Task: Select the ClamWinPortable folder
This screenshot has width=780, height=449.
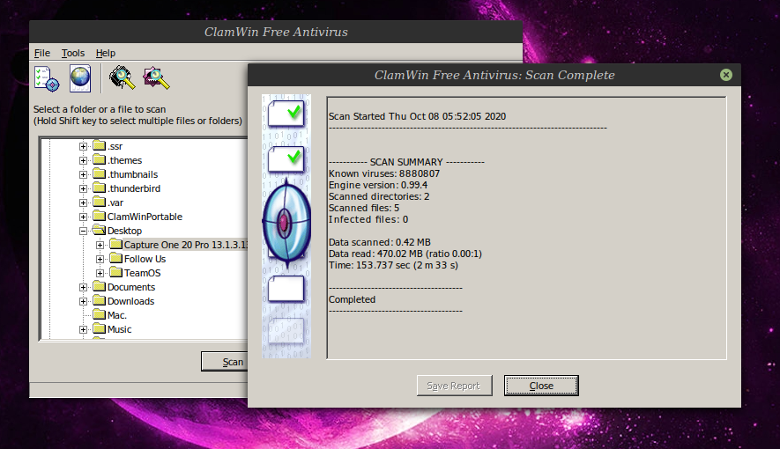Action: click(145, 217)
